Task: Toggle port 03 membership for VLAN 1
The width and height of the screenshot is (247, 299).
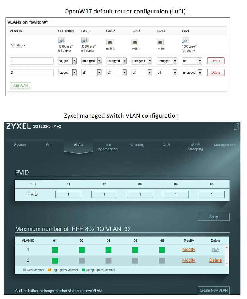Action: [108, 250]
